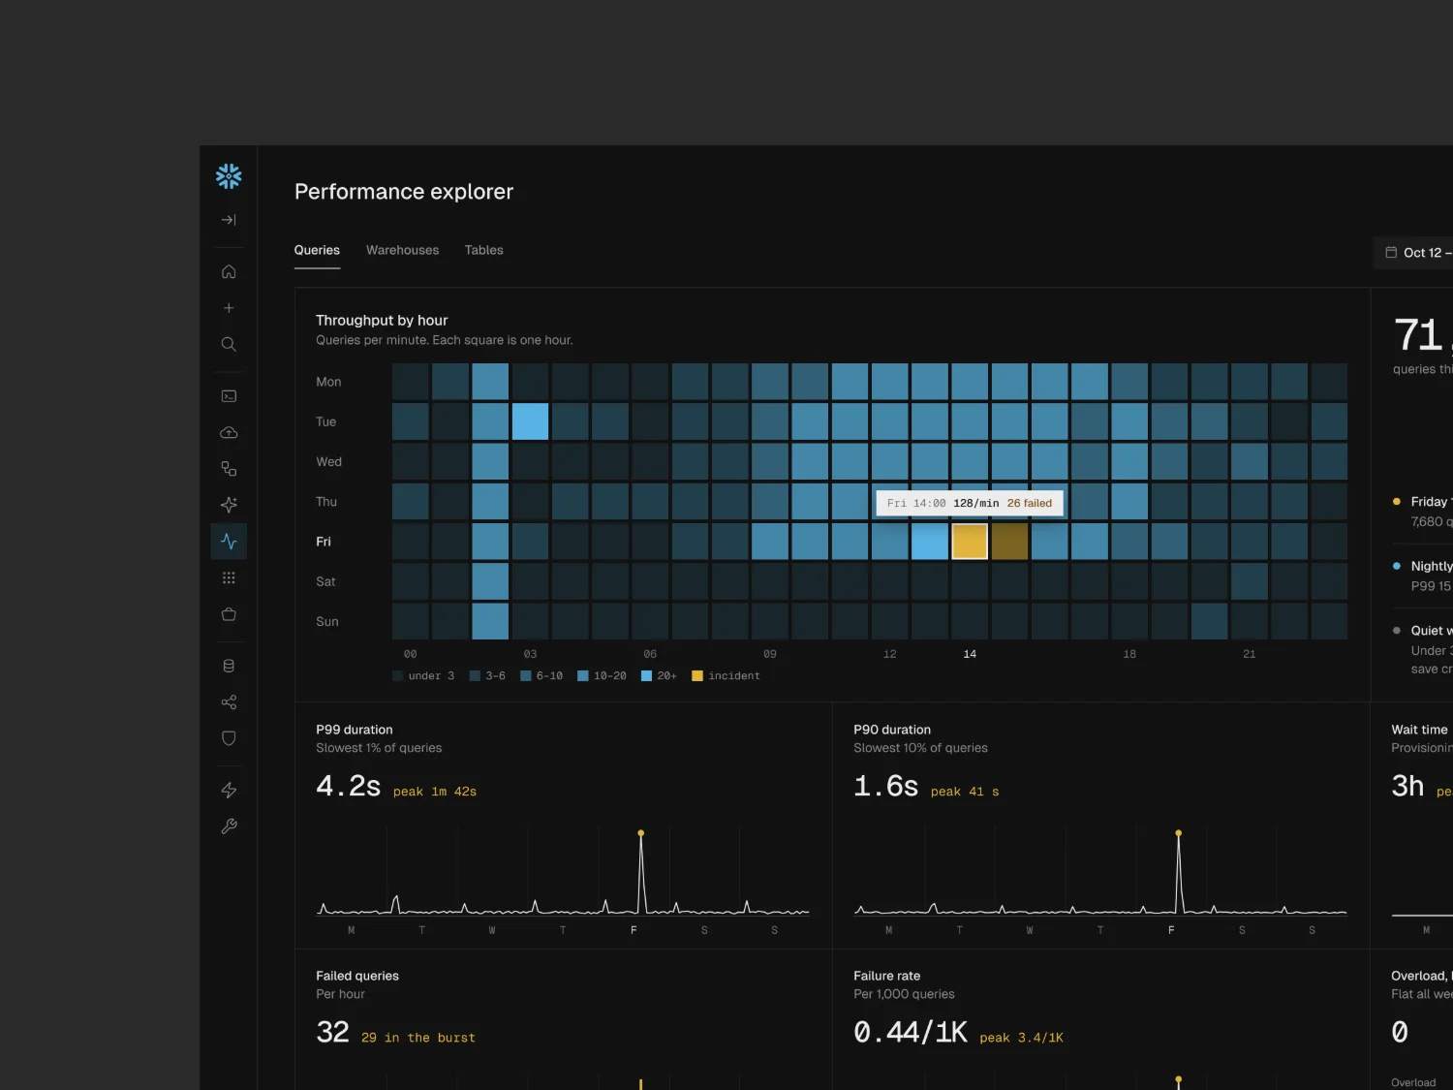Click the 'Fri' row label in heatmap

324,542
